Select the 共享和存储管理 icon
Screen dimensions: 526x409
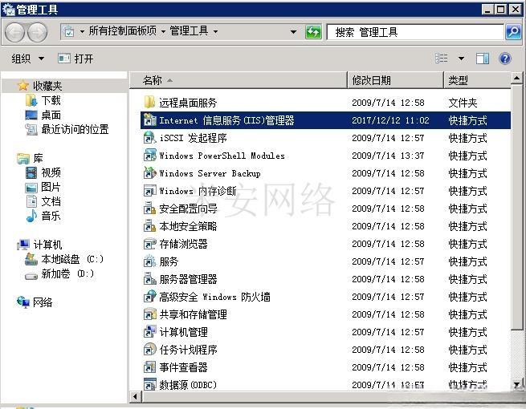149,314
